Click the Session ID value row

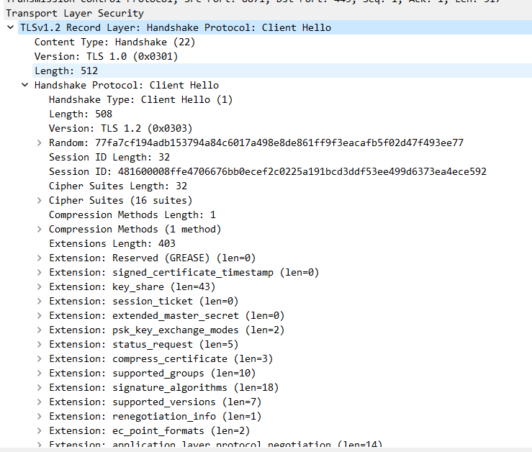267,171
